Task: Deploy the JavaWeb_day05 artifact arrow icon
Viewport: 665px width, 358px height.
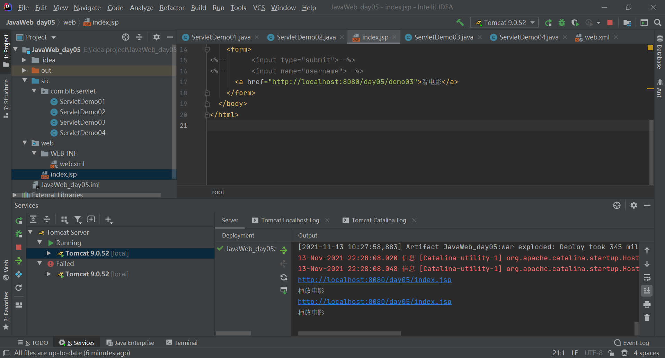Action: (284, 250)
